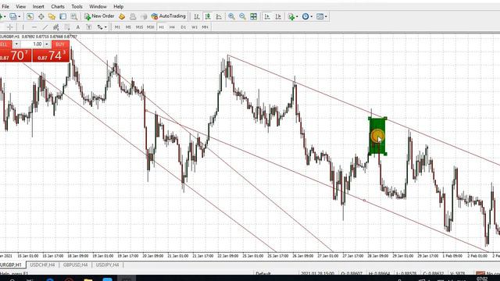Increase lot volume with right arrow
The width and height of the screenshot is (500, 281).
pos(47,44)
